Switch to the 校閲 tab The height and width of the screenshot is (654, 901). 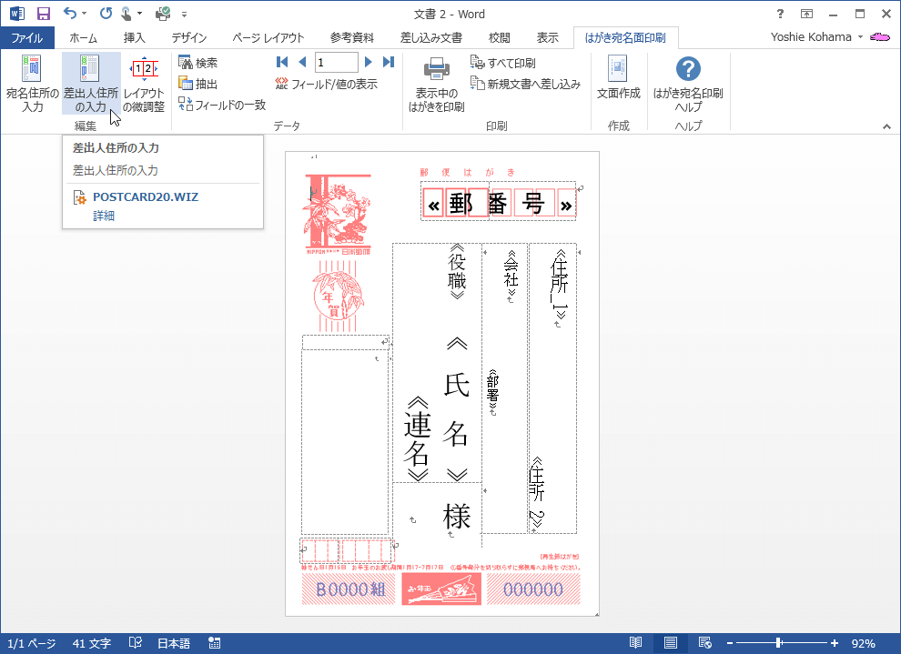[x=499, y=38]
